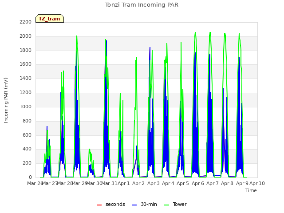
Task: Click the blue 30-min legend swatch
Action: point(134,205)
